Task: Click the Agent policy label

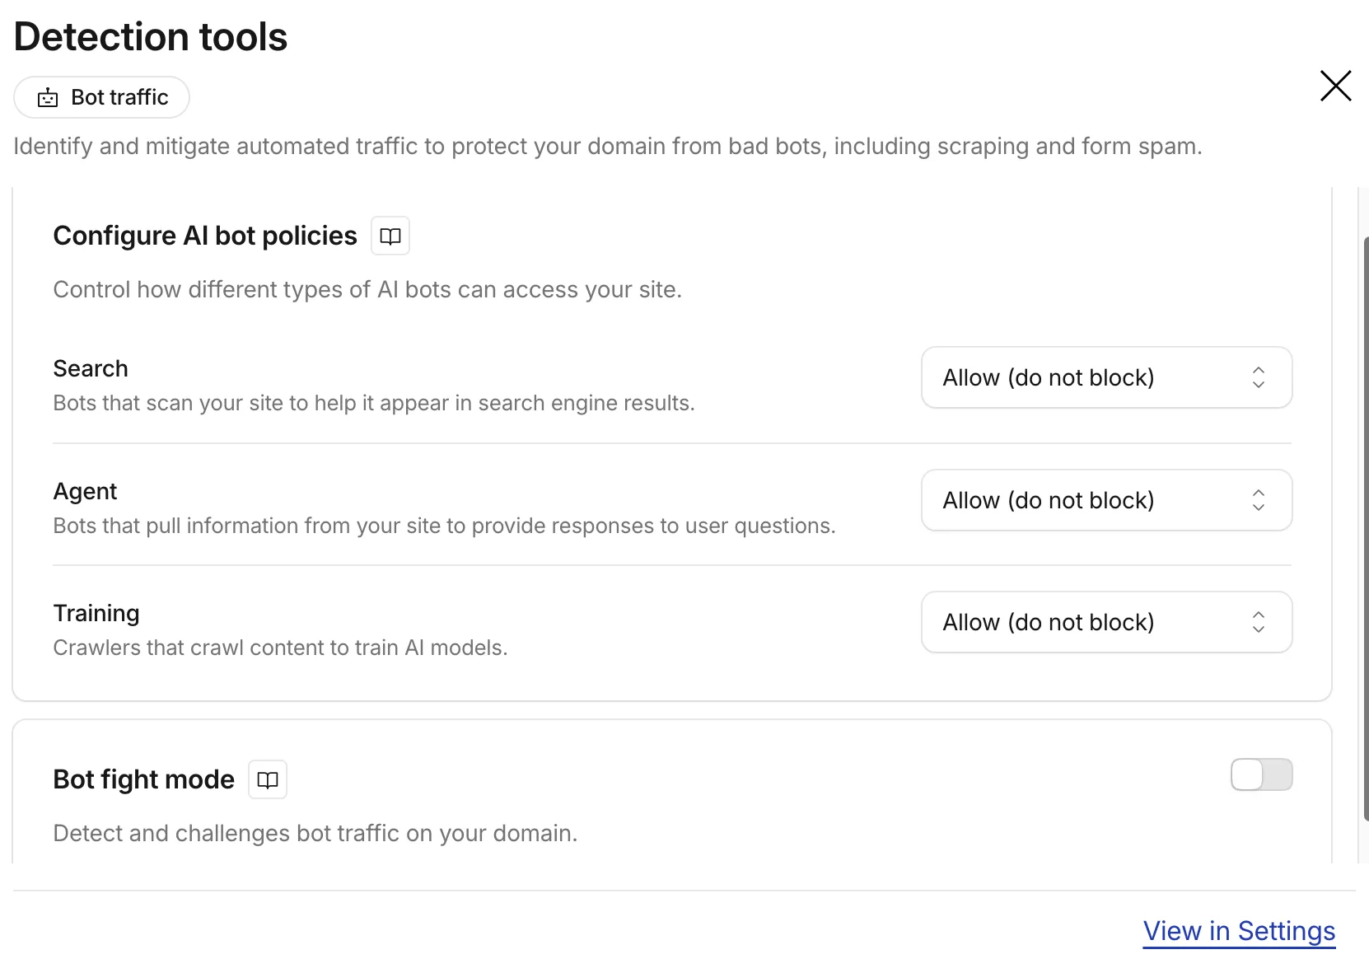Action: [x=85, y=491]
